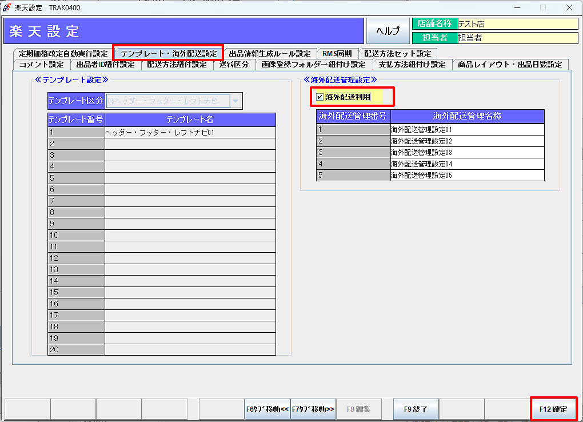Select 海外配送管理設定01 cell

[x=468, y=129]
